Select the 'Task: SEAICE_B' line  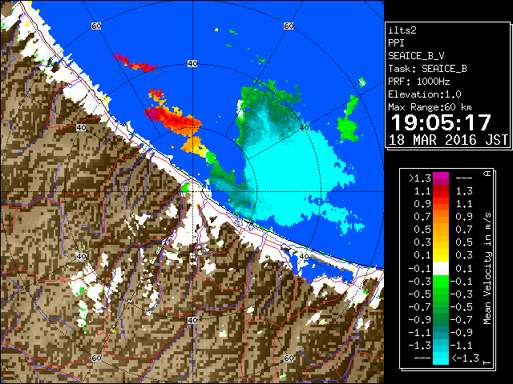(x=427, y=69)
